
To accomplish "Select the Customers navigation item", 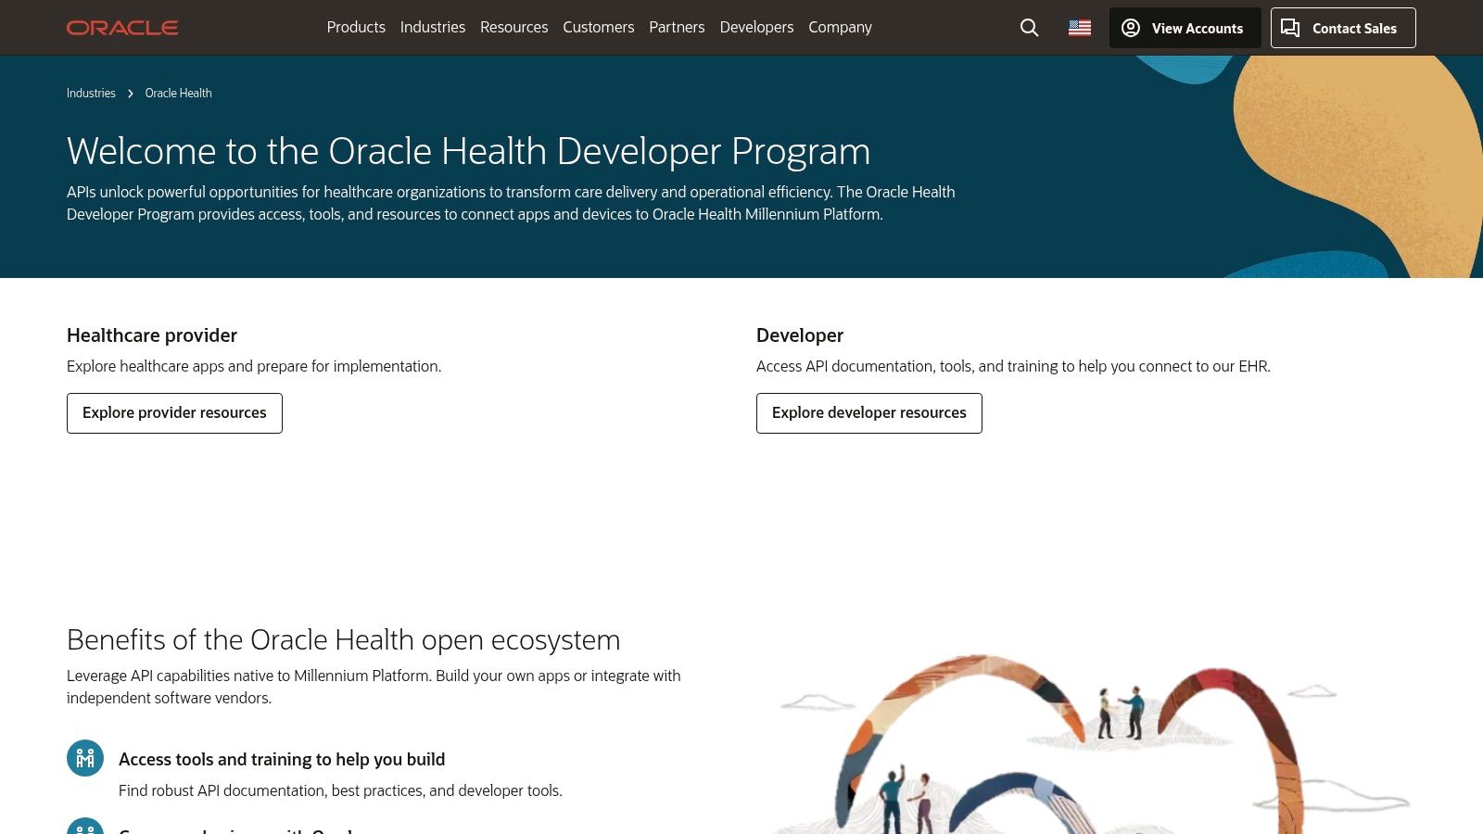I will click(x=598, y=27).
